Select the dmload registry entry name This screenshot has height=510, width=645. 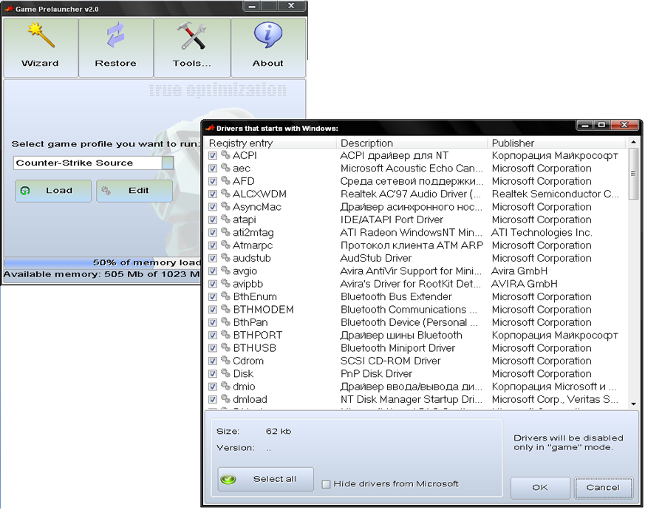[250, 399]
